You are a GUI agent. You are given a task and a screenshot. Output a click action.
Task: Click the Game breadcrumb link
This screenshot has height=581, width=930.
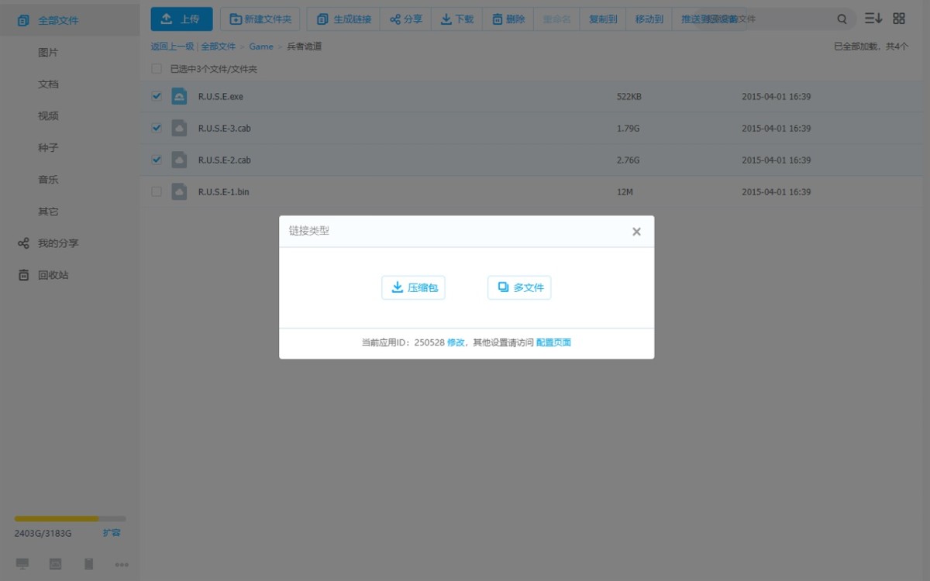pyautogui.click(x=261, y=46)
